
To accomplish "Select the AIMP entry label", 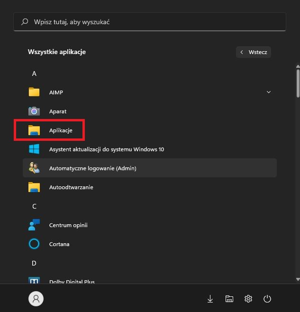I will (56, 92).
